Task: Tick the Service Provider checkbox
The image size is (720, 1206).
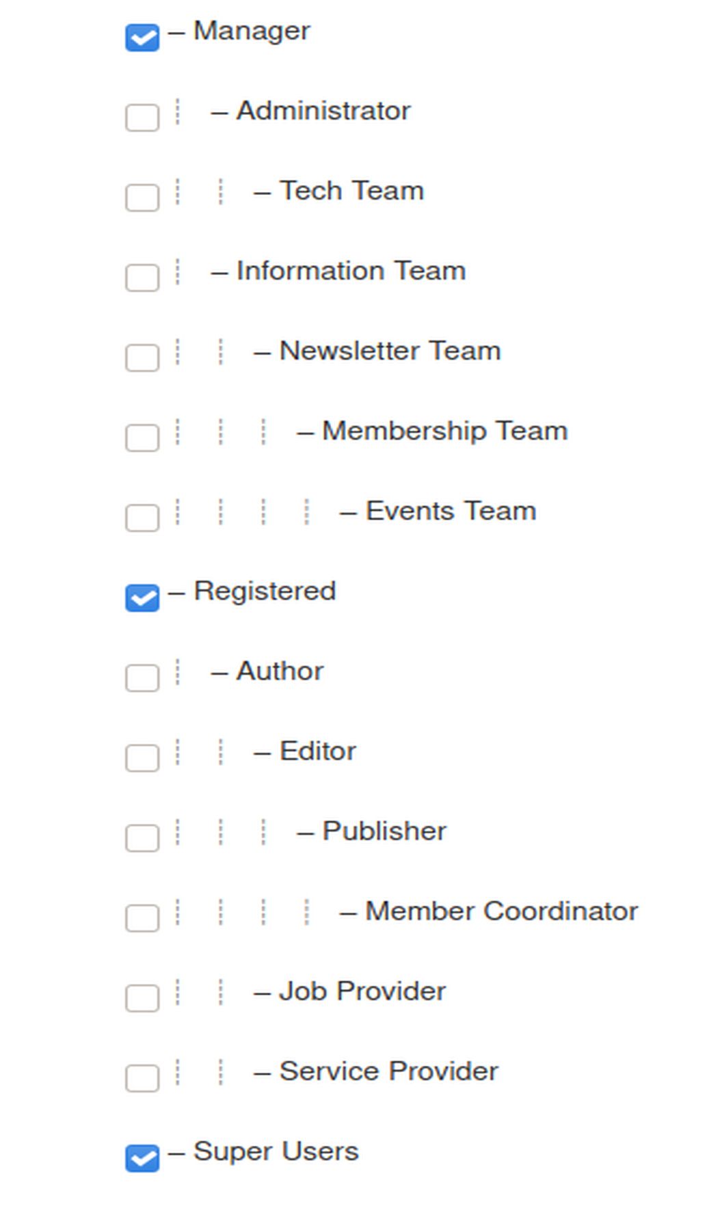Action: 142,1077
